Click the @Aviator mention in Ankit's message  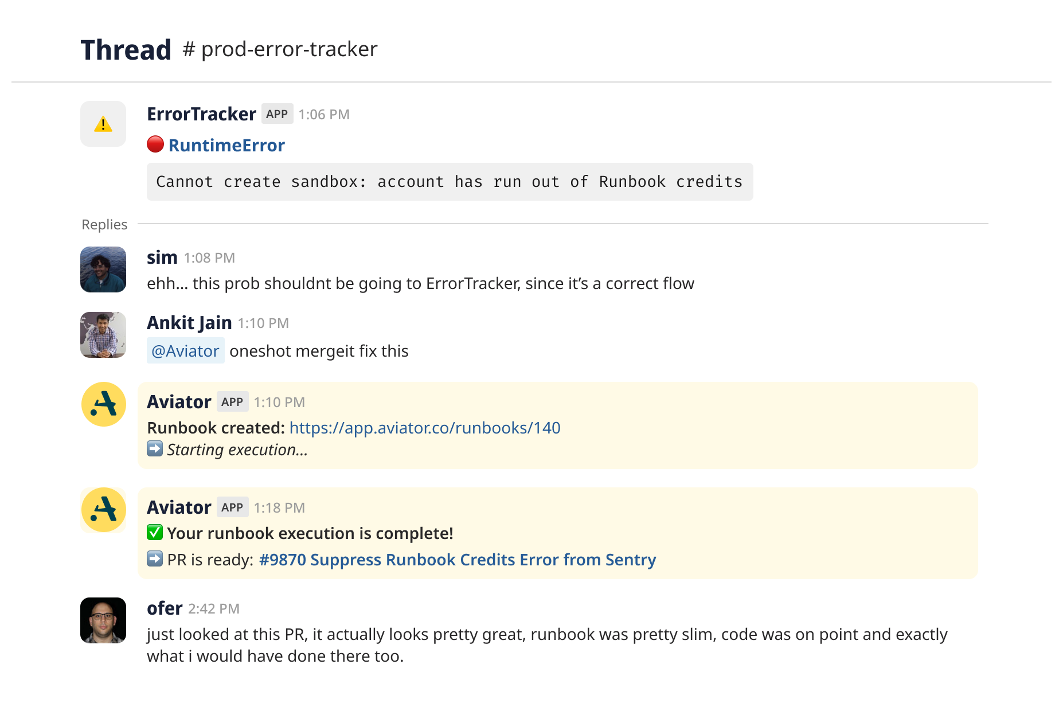pos(185,350)
